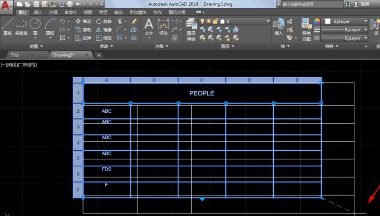The height and width of the screenshot is (216, 380).
Task: Click the keyword search input field
Action: (x=312, y=4)
